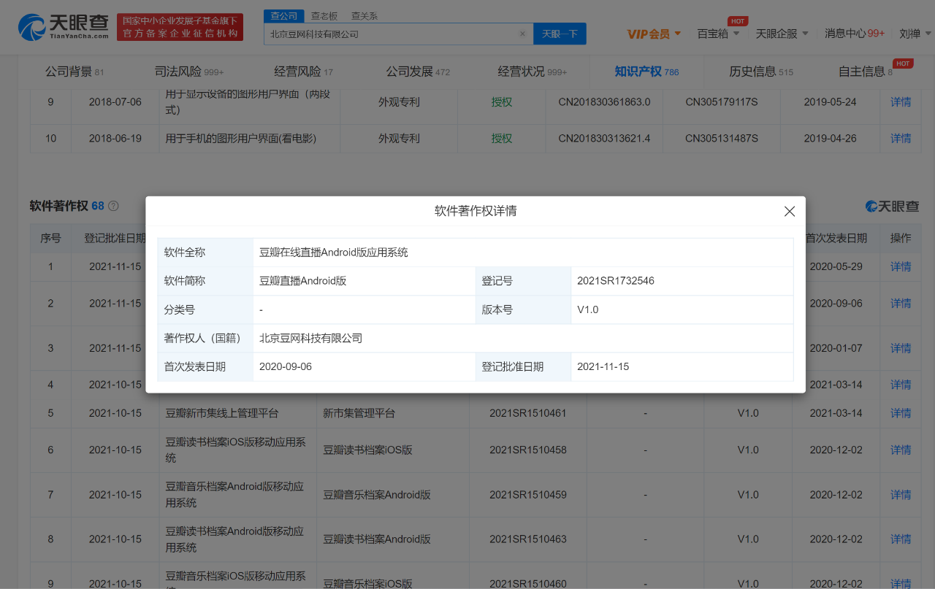
Task: Click patent number CN305131487S
Action: coord(722,138)
